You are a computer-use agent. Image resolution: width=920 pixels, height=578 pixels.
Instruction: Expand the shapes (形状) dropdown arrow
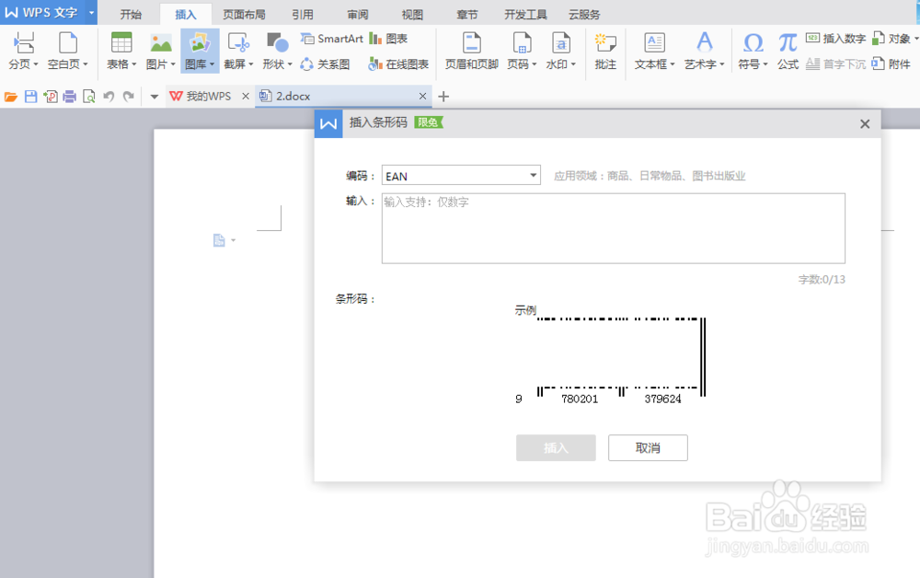(290, 64)
